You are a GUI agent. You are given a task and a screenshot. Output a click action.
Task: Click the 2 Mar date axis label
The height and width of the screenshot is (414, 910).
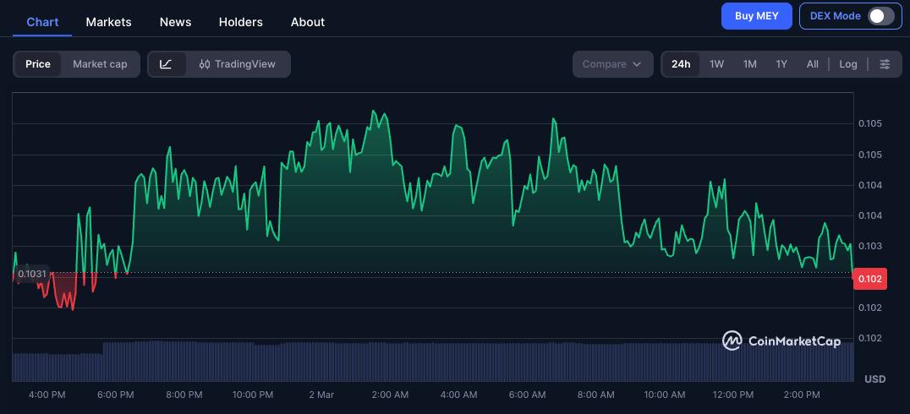pyautogui.click(x=321, y=395)
